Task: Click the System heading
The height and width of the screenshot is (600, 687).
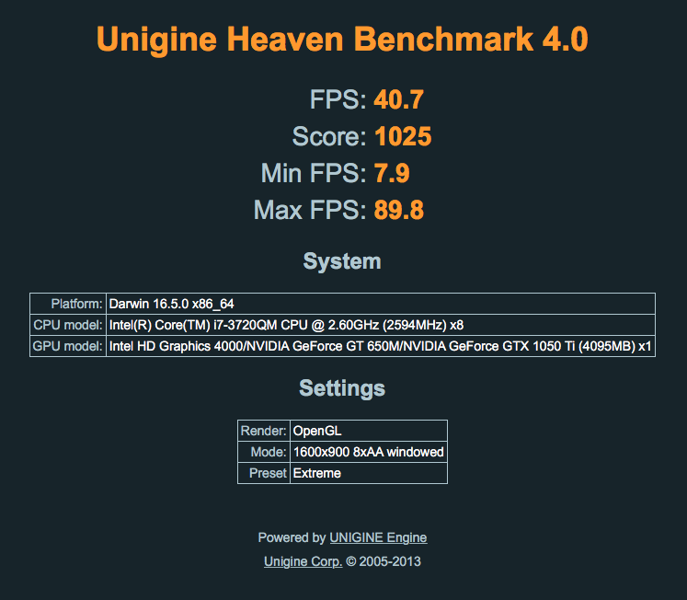Action: [342, 261]
